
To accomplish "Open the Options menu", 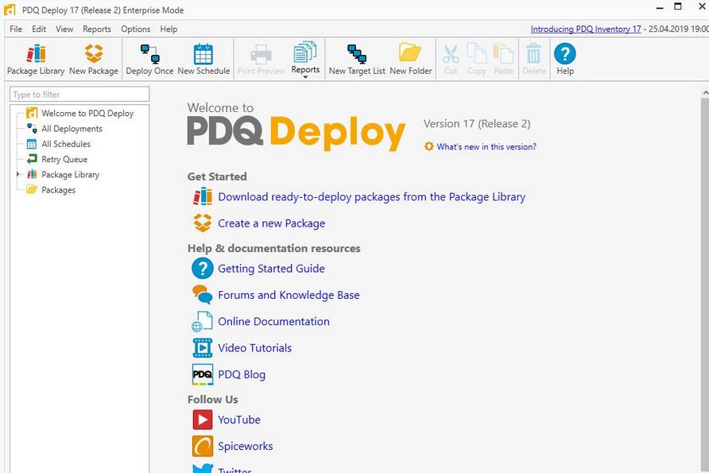I will 136,29.
